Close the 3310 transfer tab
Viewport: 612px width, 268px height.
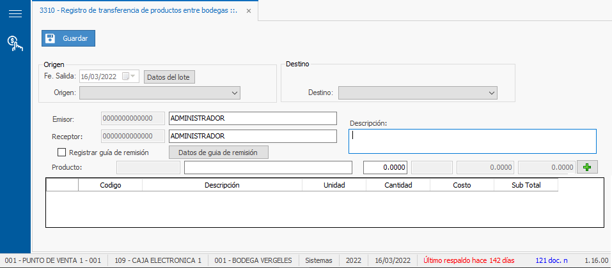click(249, 11)
